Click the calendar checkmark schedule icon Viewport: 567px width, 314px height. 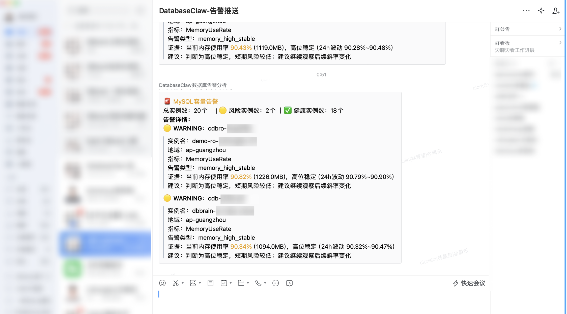point(224,283)
